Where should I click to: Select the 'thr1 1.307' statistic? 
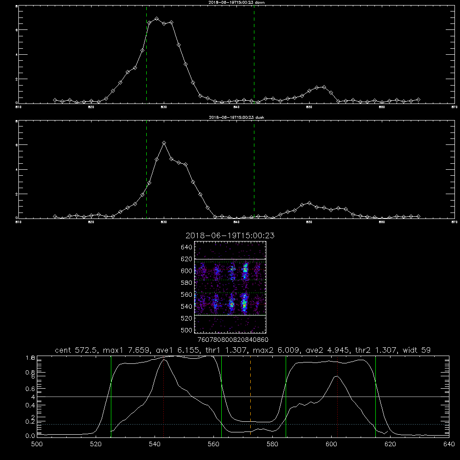point(225,350)
